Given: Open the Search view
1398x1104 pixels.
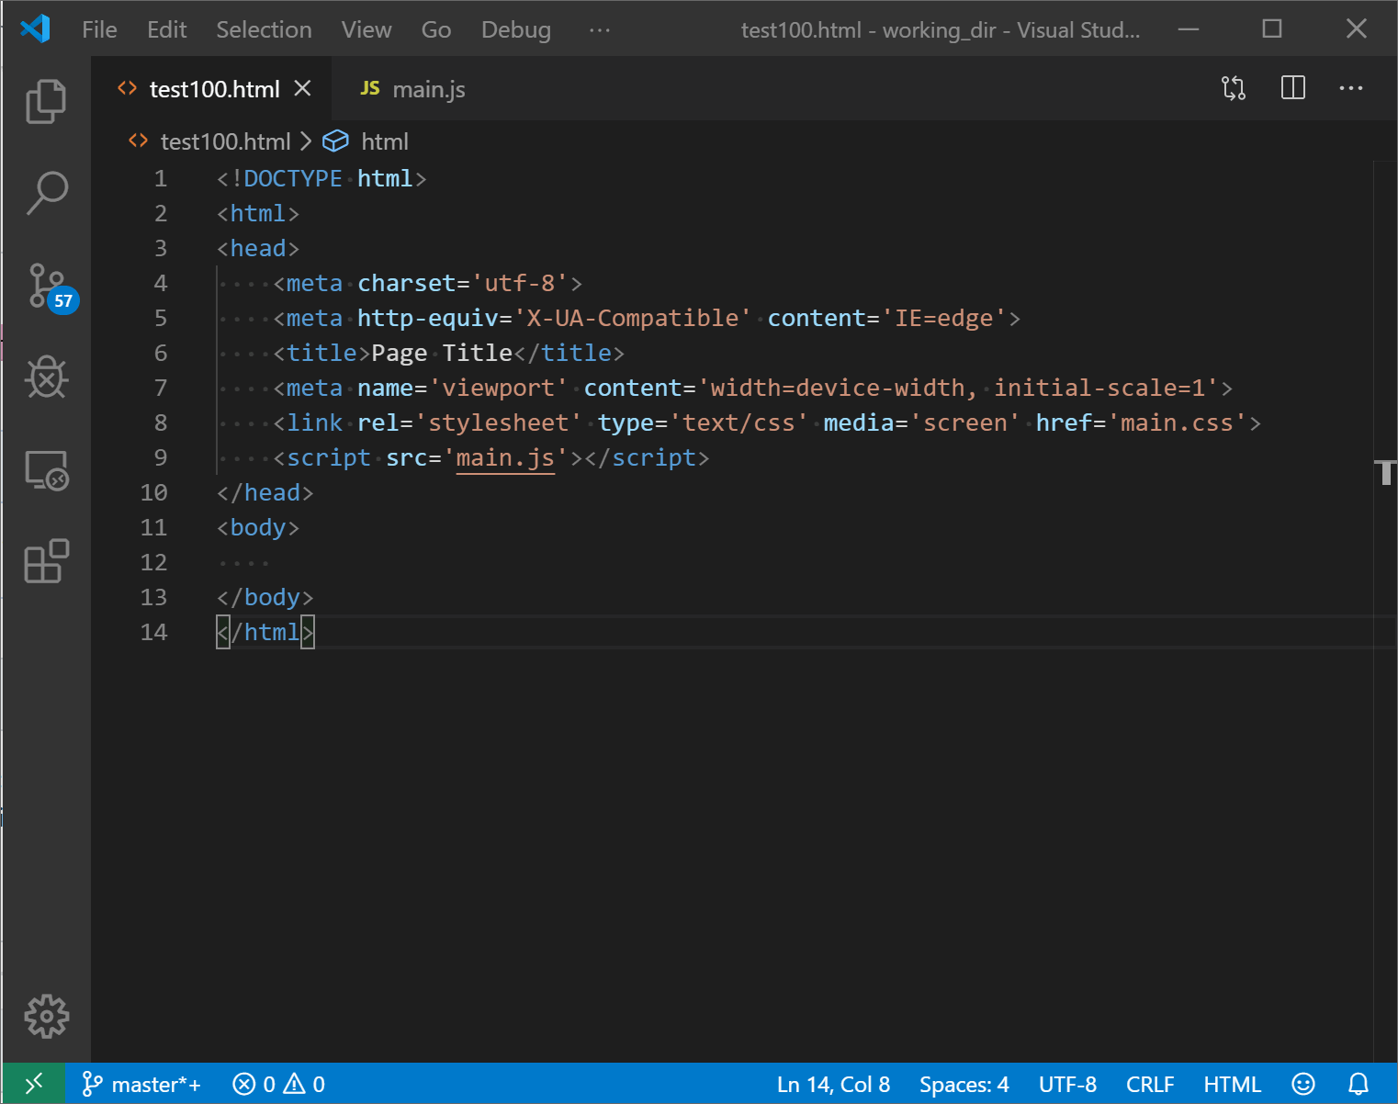Looking at the screenshot, I should pos(46,193).
